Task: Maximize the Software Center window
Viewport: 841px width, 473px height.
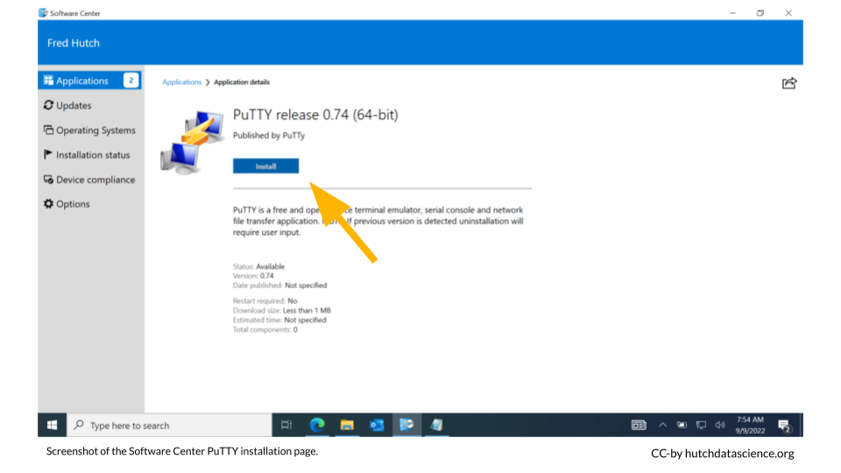Action: [760, 13]
